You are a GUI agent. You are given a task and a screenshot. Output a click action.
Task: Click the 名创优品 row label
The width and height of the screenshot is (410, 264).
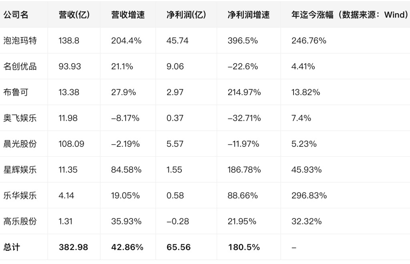20,66
